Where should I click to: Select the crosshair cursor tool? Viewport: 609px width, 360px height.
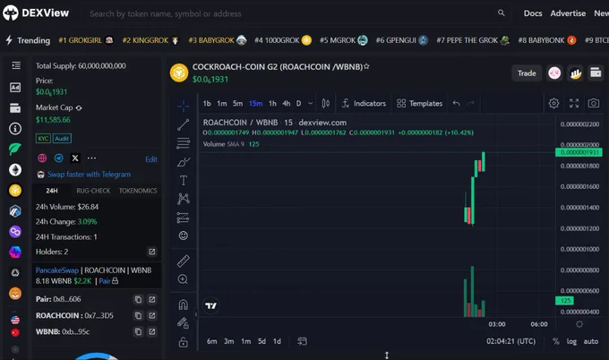coord(184,106)
